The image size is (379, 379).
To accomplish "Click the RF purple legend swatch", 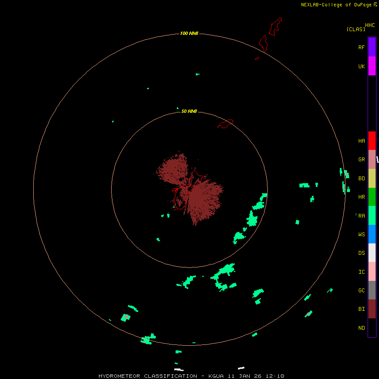I will pos(372,47).
